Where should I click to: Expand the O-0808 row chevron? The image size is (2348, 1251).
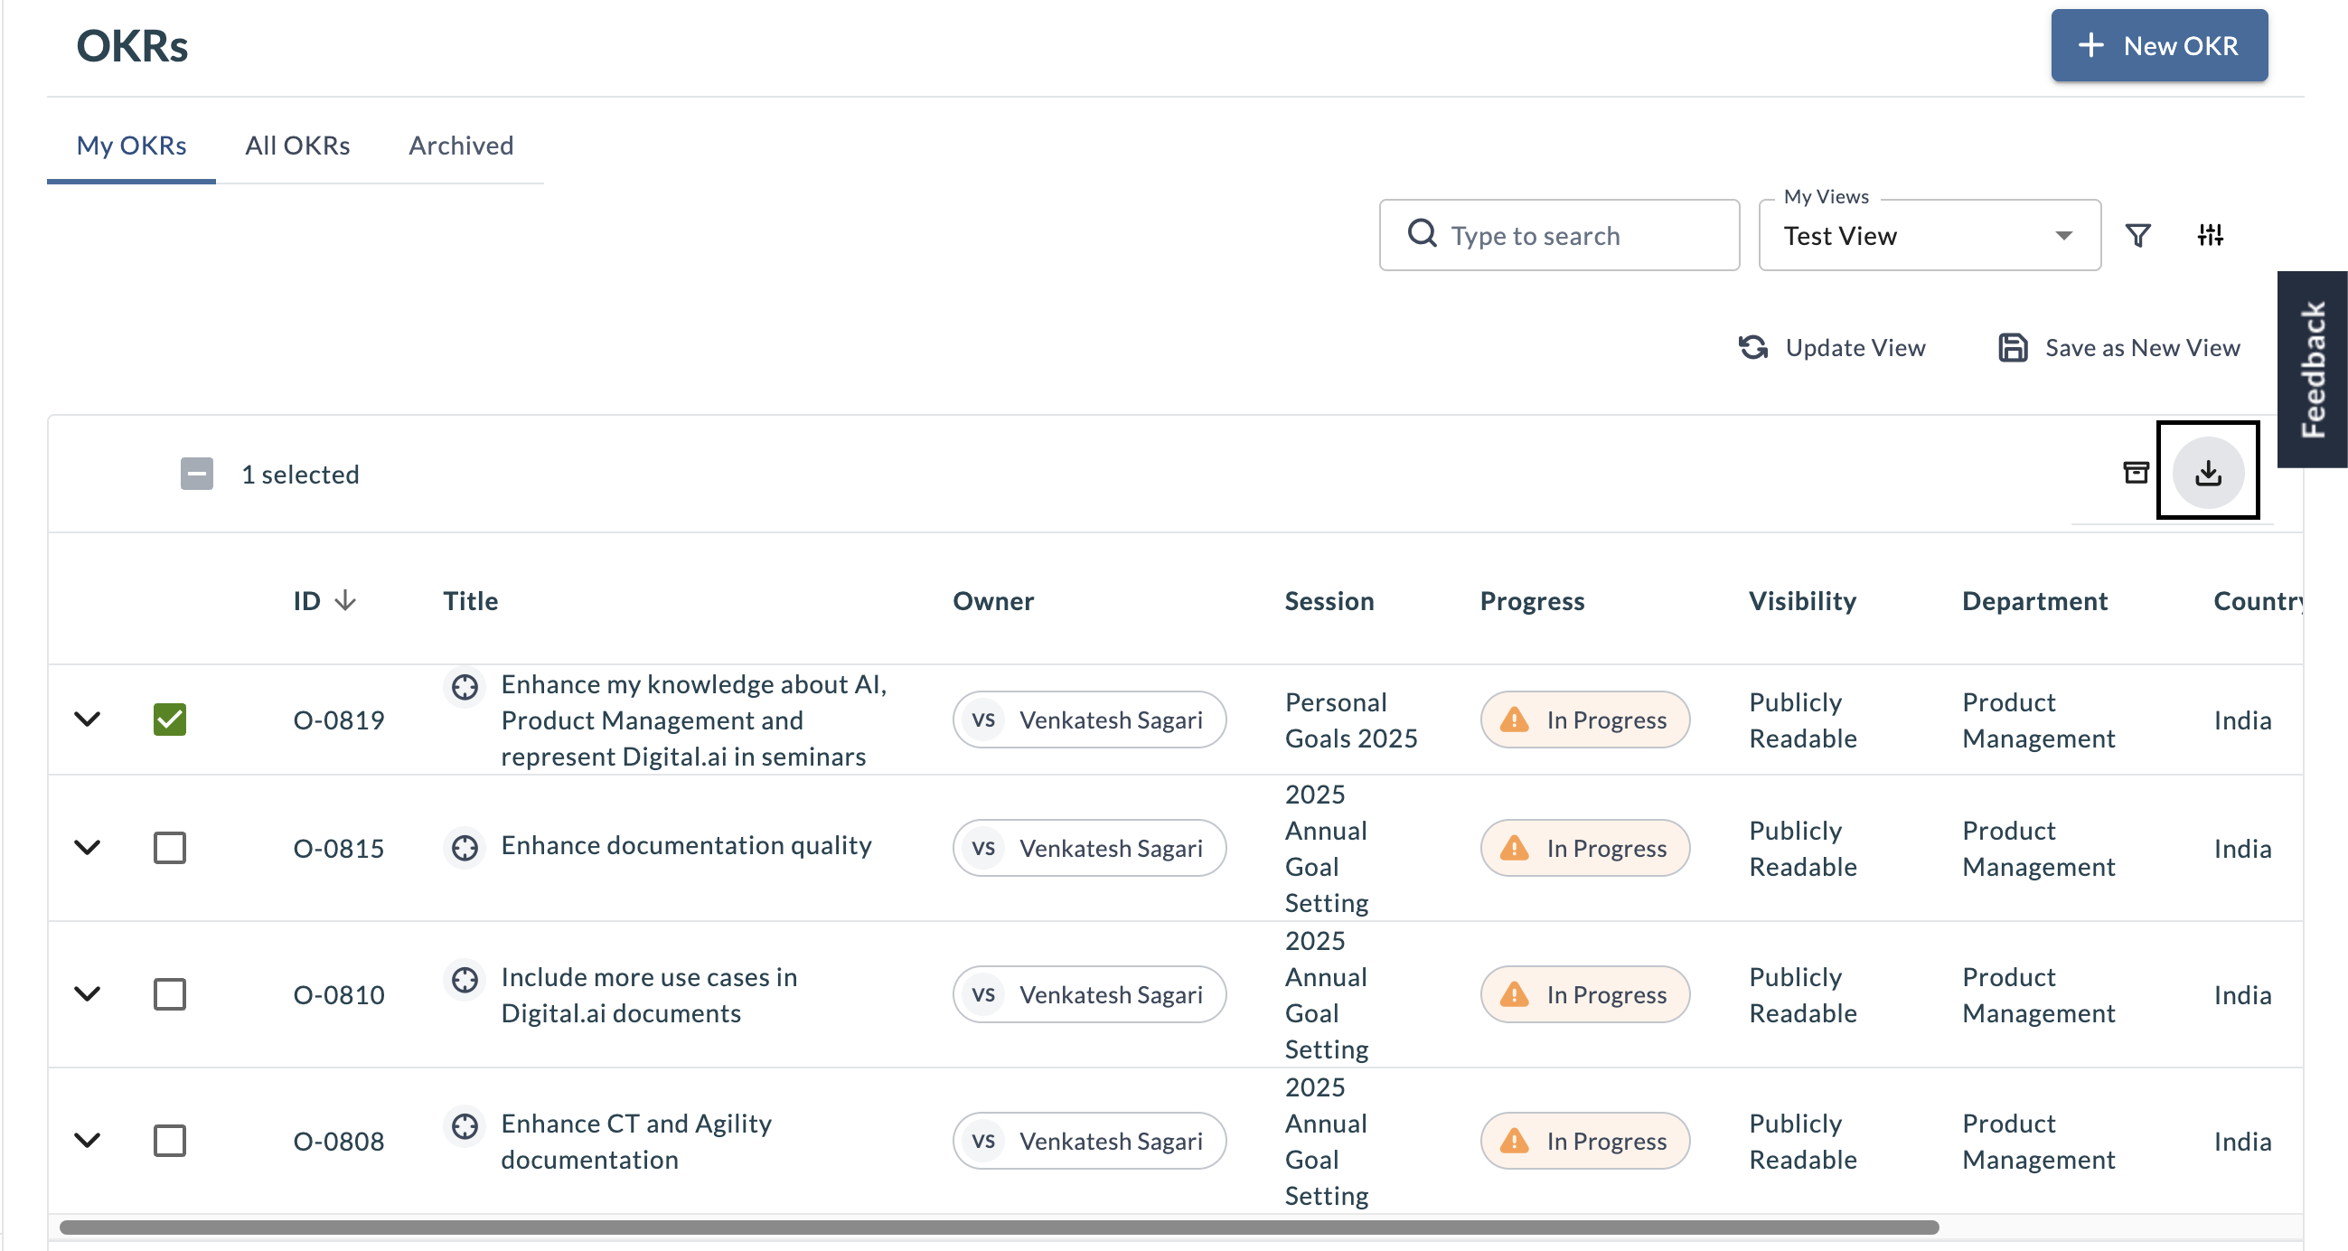88,1141
